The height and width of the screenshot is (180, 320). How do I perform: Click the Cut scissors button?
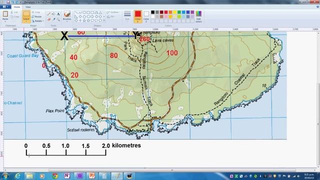(14, 12)
